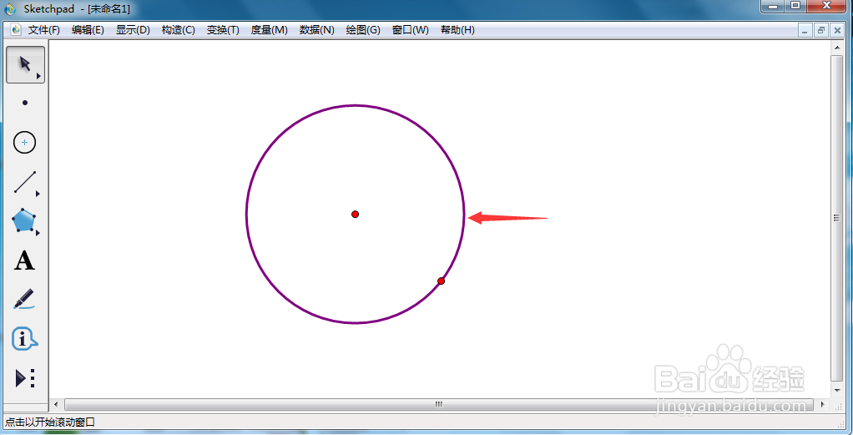Open the 窗口(W) menu
Image resolution: width=853 pixels, height=435 pixels.
(x=410, y=30)
